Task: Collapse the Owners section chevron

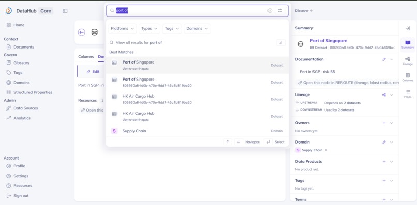Action: (x=392, y=123)
